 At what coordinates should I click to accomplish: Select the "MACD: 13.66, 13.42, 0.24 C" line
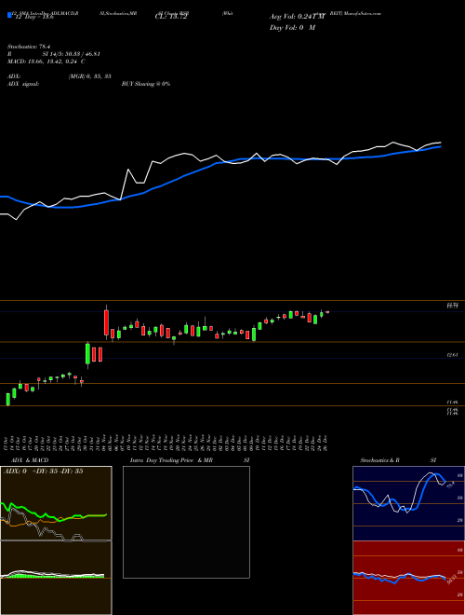(x=46, y=61)
